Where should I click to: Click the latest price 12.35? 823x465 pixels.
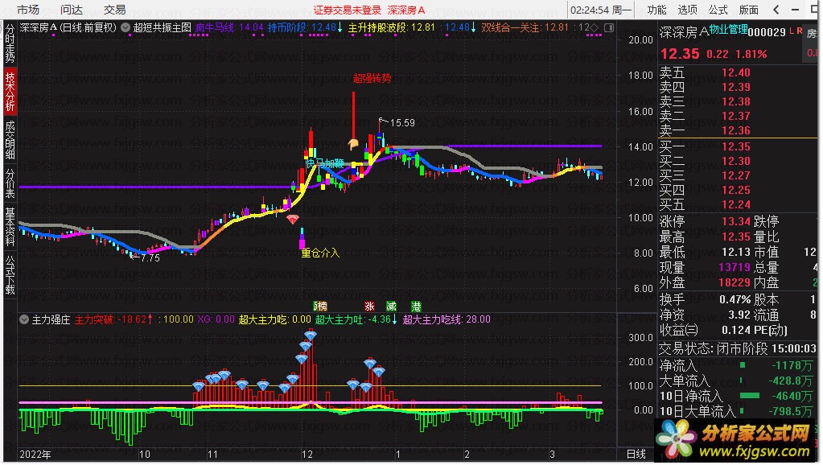point(680,54)
